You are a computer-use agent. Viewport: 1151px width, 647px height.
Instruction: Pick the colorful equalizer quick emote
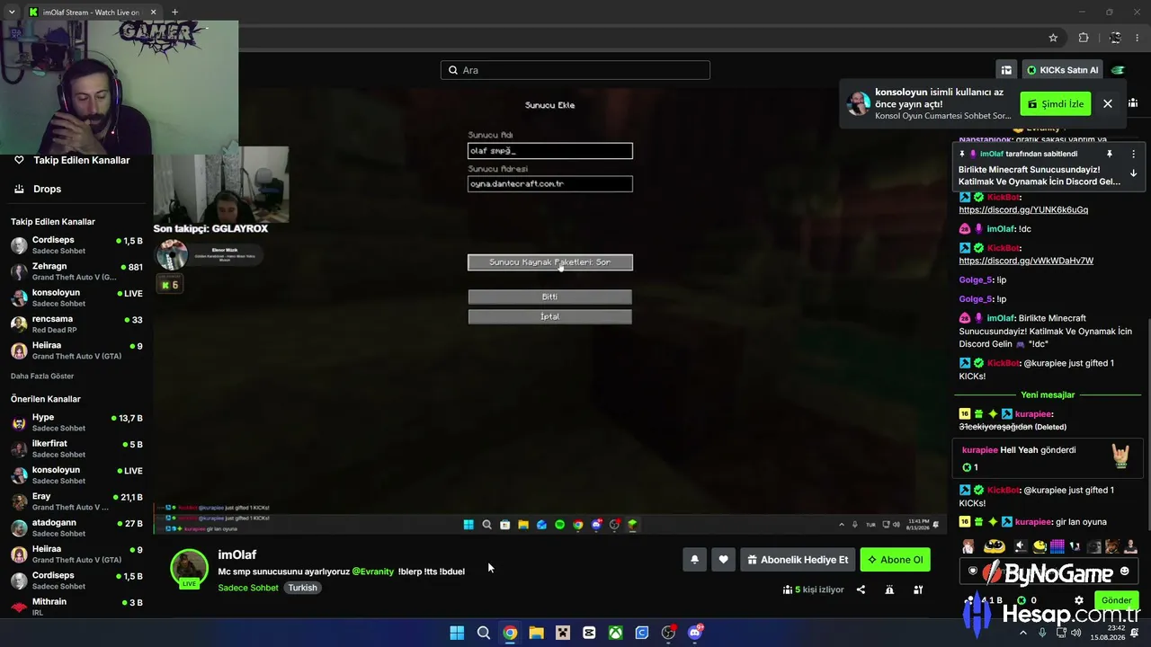pyautogui.click(x=1057, y=545)
